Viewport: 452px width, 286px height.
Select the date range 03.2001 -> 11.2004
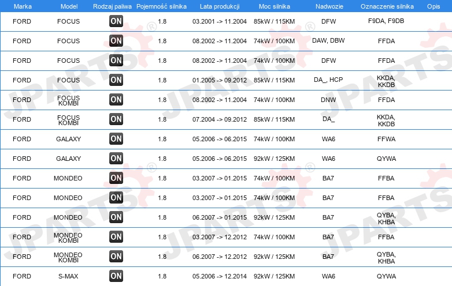click(220, 21)
